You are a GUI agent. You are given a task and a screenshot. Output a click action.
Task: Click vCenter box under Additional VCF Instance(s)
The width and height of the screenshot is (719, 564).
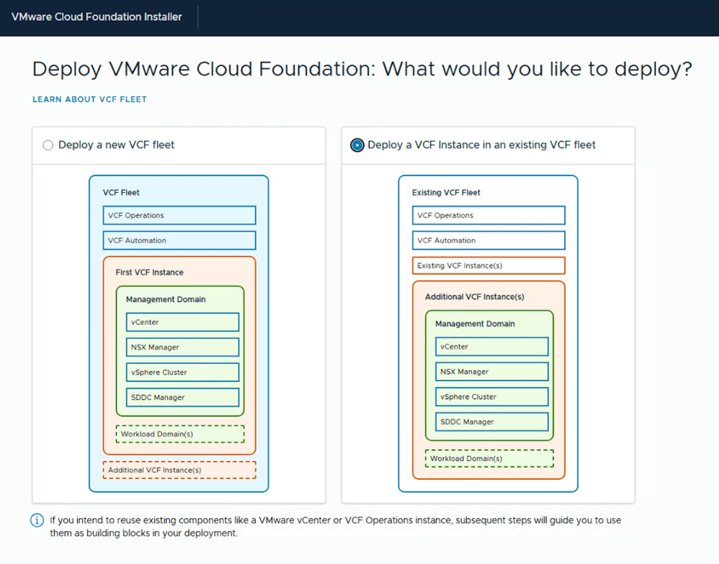[x=491, y=347]
